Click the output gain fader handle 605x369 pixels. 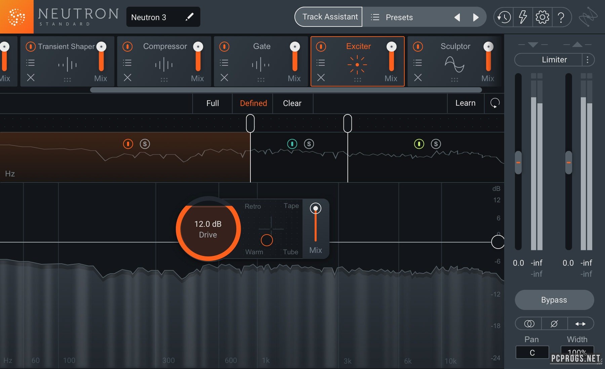click(568, 162)
